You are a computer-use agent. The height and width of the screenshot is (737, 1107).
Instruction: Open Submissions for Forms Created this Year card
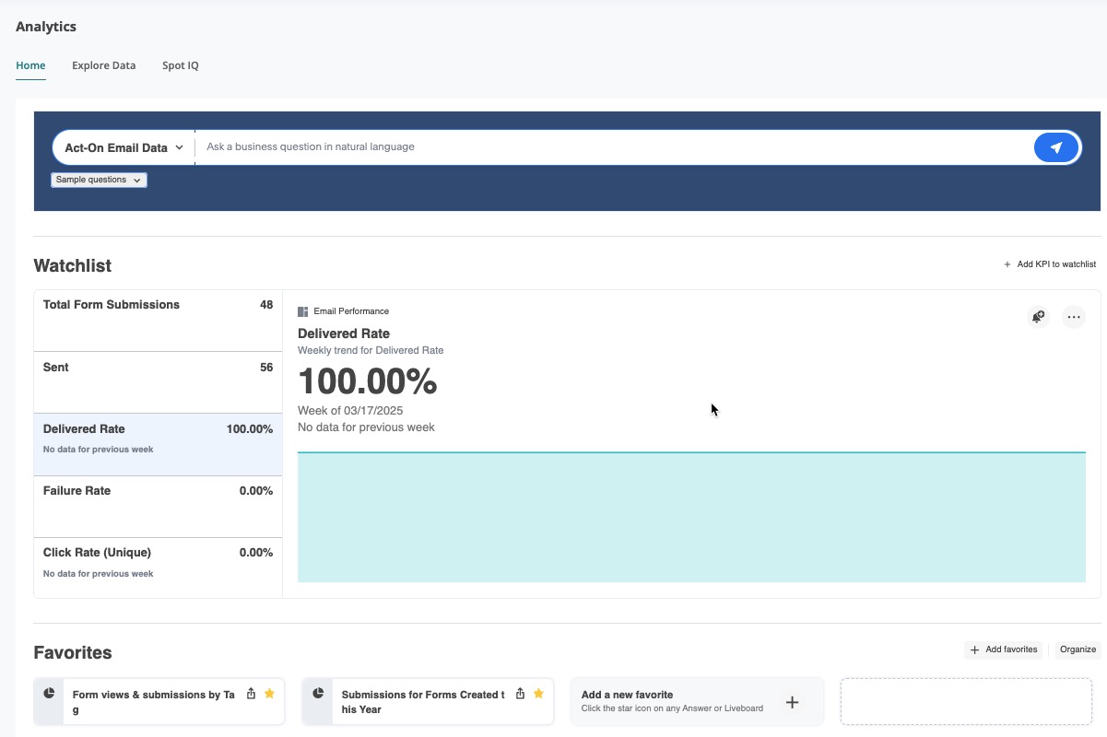[428, 702]
